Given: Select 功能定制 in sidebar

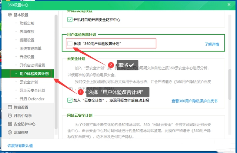Looking at the screenshot, I should coord(27,23).
